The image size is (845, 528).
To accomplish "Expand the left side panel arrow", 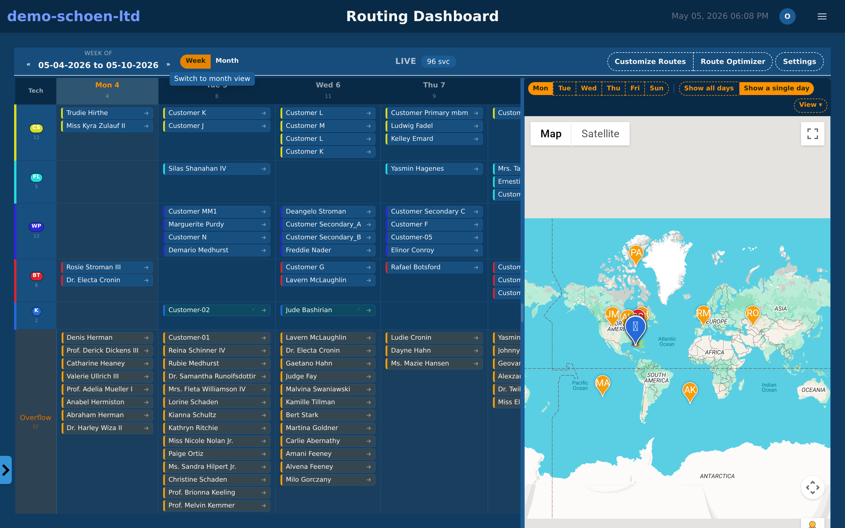I will (x=6, y=470).
